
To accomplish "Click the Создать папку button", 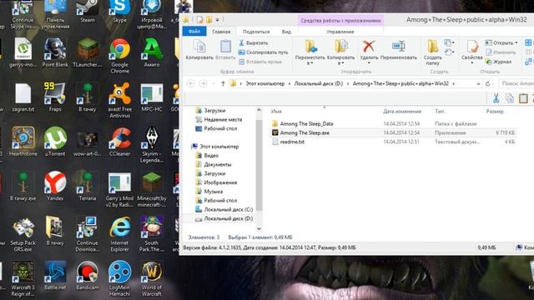I will (432, 52).
